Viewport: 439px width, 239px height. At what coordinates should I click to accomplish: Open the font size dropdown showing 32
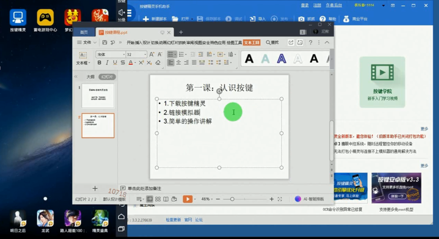(x=136, y=54)
